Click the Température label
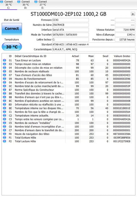137x197 pixels. pyautogui.click(x=12, y=40)
